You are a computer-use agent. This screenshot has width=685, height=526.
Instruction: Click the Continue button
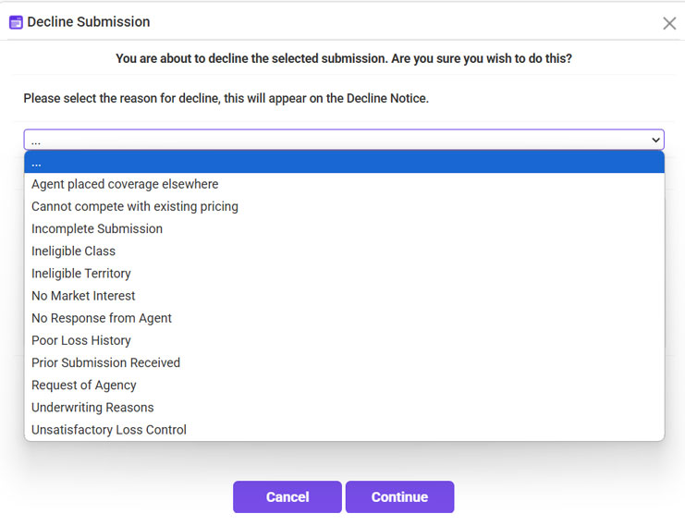click(399, 496)
